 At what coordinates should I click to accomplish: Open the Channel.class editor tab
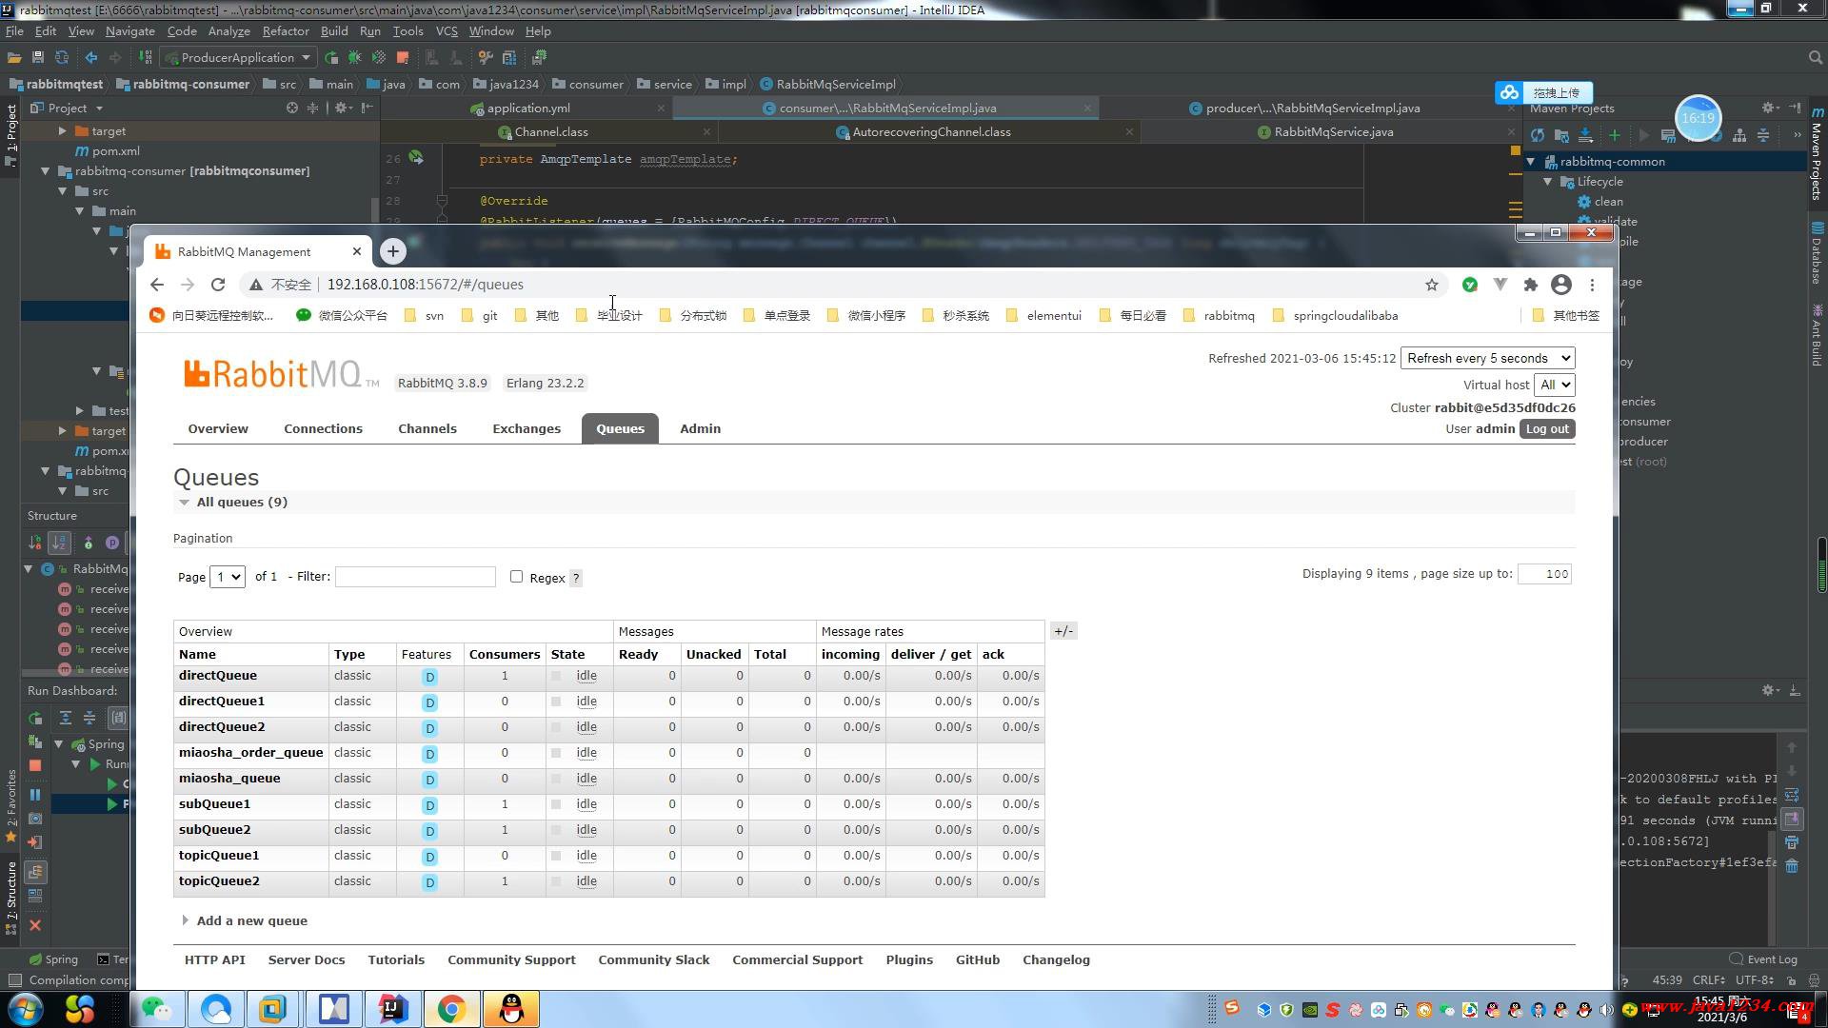pyautogui.click(x=551, y=131)
